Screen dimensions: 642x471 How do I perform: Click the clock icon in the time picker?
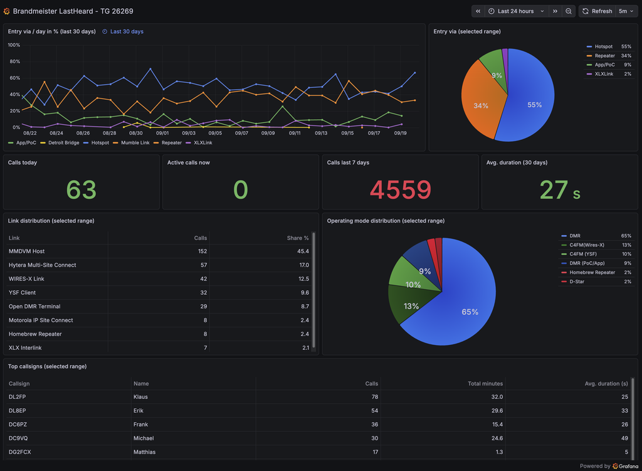pos(492,11)
